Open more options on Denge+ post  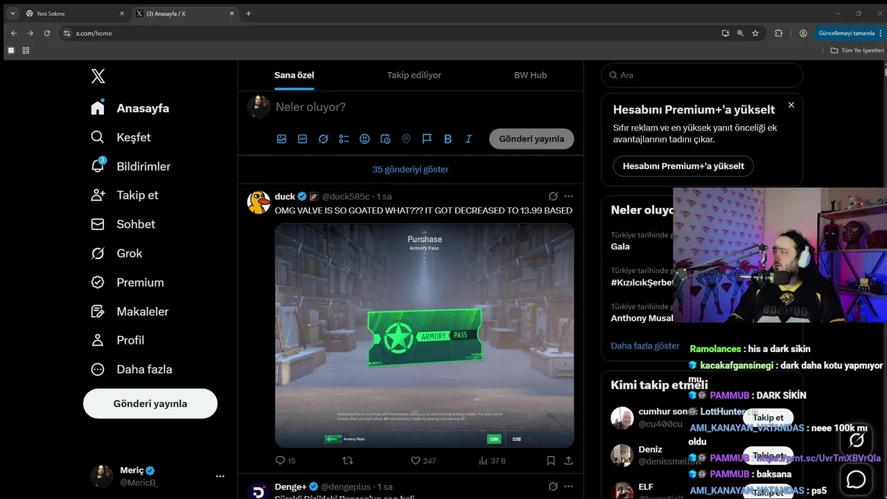(568, 487)
